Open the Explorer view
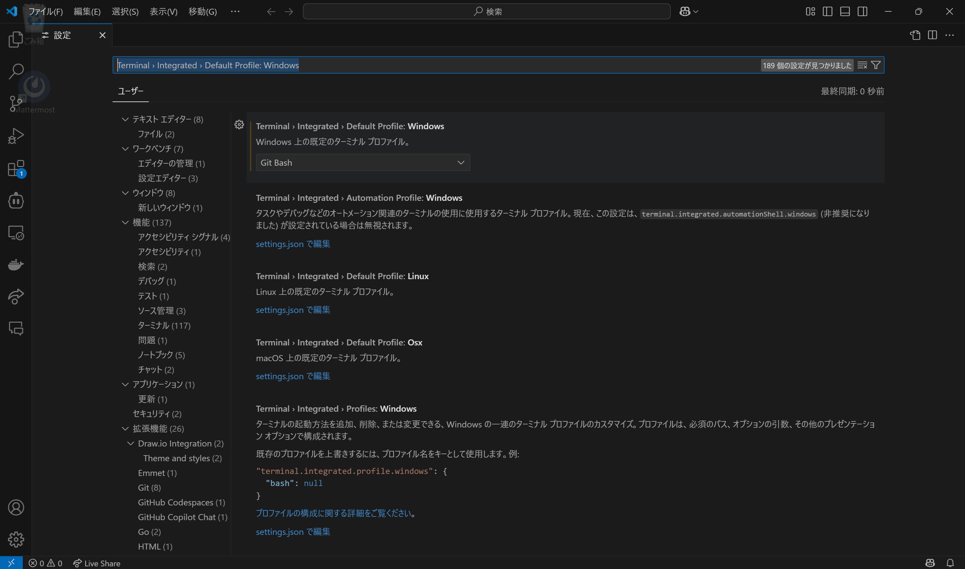The height and width of the screenshot is (569, 965). pos(15,39)
